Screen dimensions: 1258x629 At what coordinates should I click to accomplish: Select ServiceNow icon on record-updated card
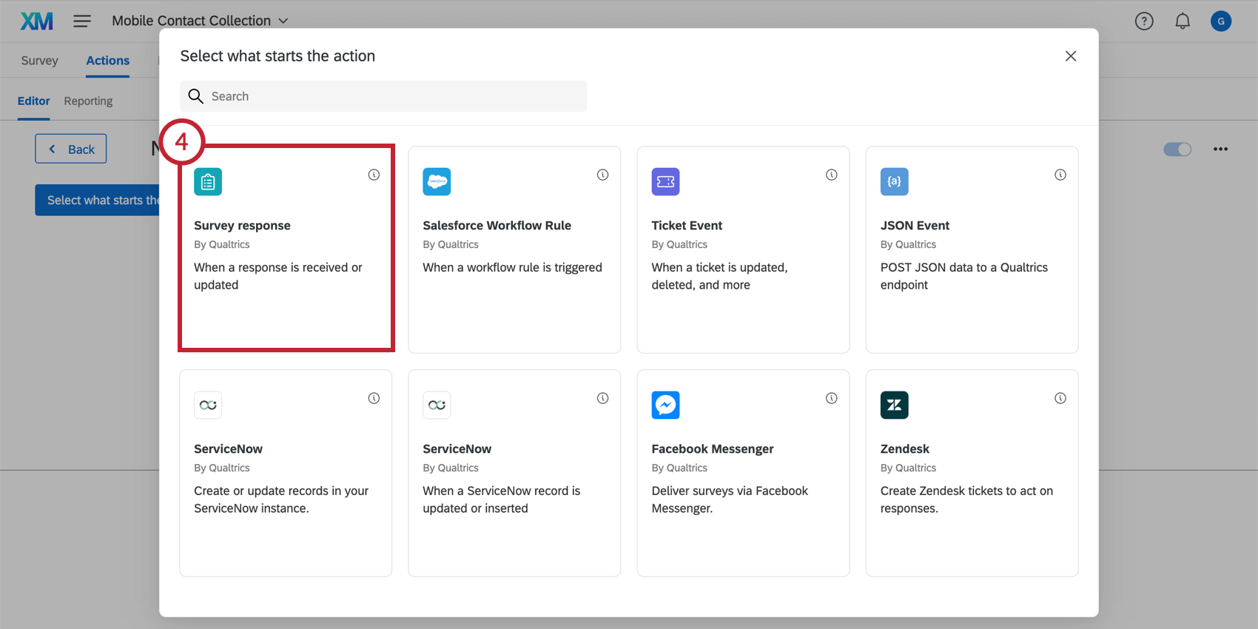click(x=437, y=405)
